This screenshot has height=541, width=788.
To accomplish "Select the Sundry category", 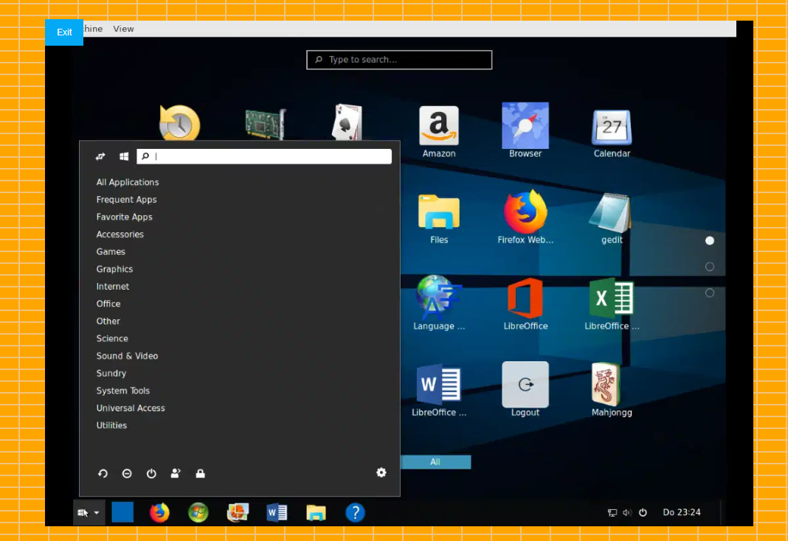I will (x=111, y=374).
